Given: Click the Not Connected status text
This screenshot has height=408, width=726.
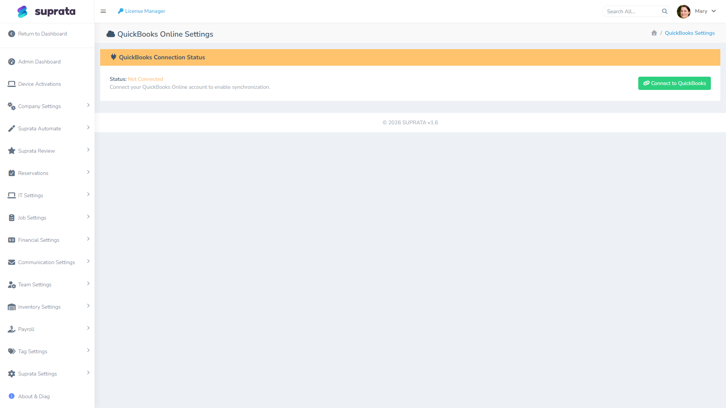Looking at the screenshot, I should click(x=146, y=79).
